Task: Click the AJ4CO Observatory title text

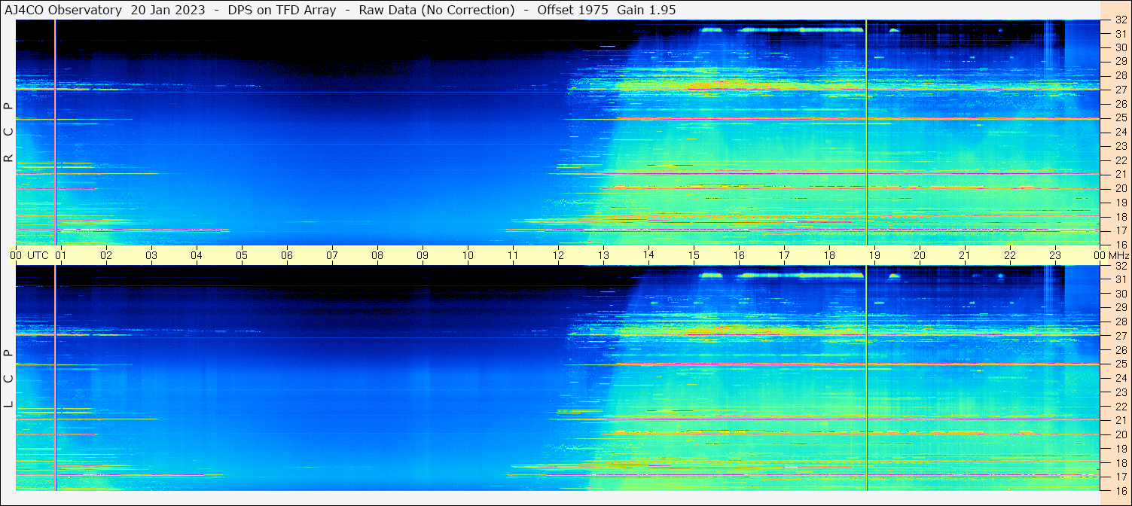Action: (x=63, y=10)
